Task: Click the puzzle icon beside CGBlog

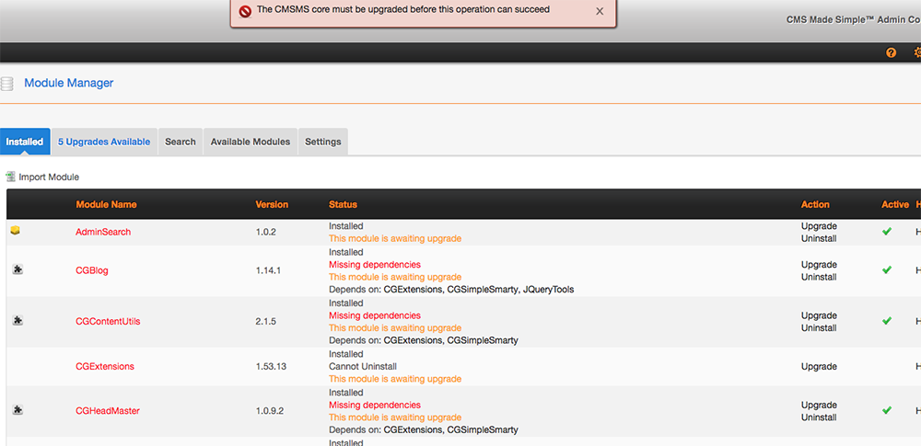Action: (x=17, y=269)
